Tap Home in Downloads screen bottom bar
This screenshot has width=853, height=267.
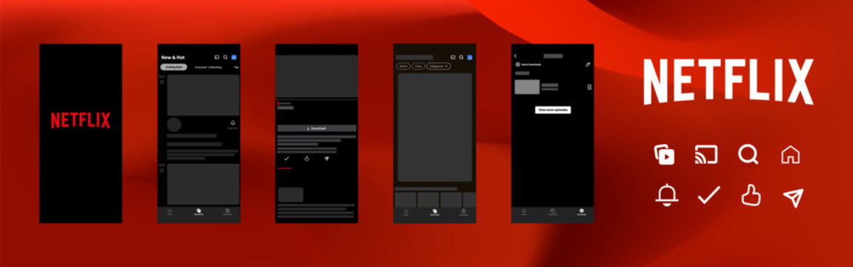pyautogui.click(x=524, y=211)
